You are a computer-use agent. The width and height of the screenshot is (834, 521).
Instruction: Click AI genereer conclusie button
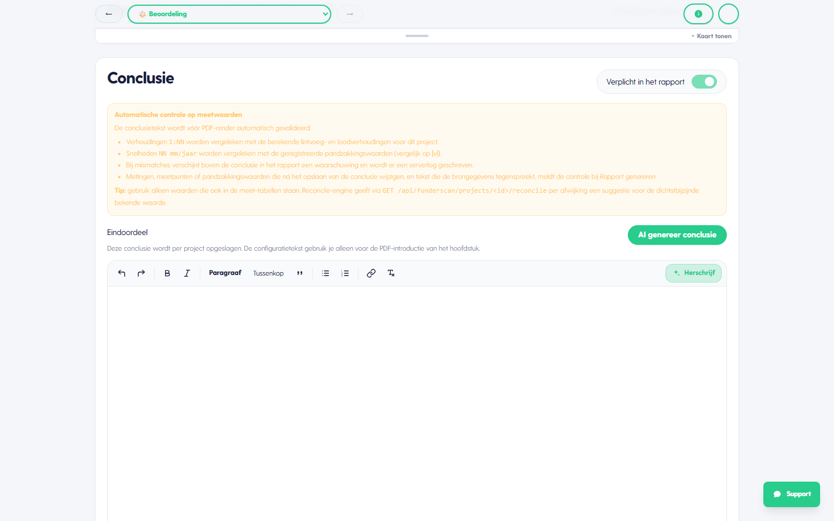pos(677,235)
